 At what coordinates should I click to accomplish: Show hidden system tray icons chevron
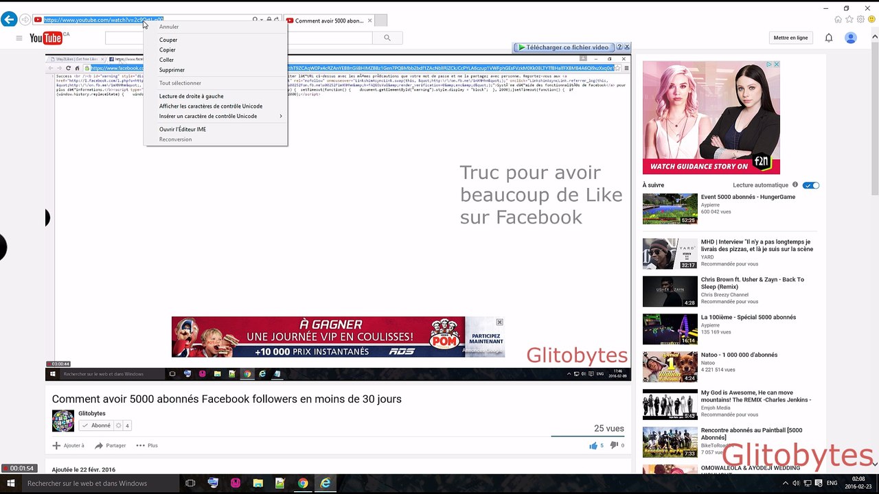(785, 483)
